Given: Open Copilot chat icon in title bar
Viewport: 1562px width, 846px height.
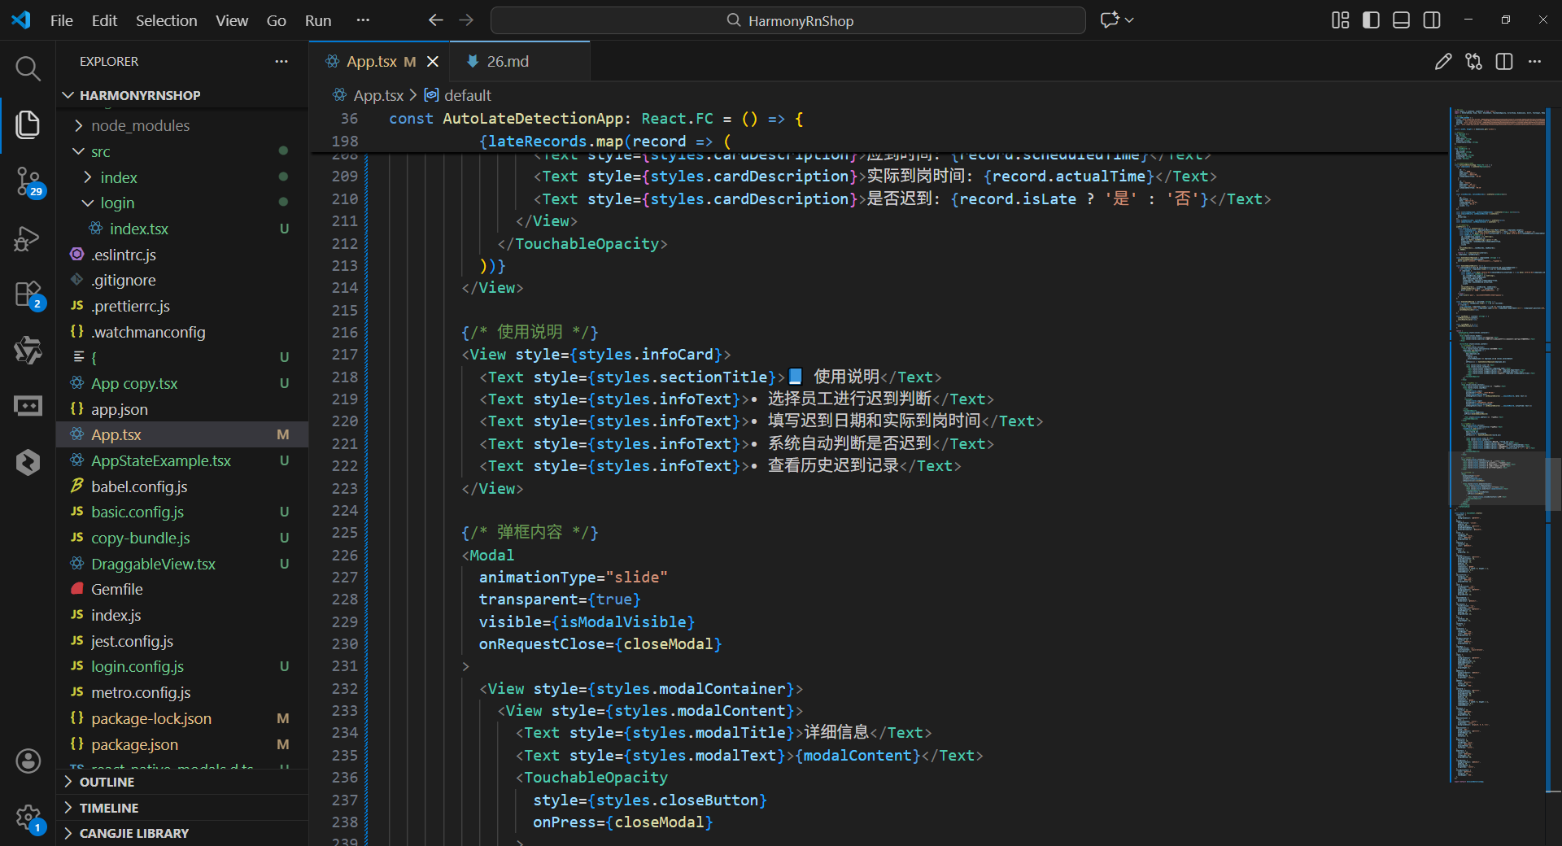Looking at the screenshot, I should (x=1110, y=20).
